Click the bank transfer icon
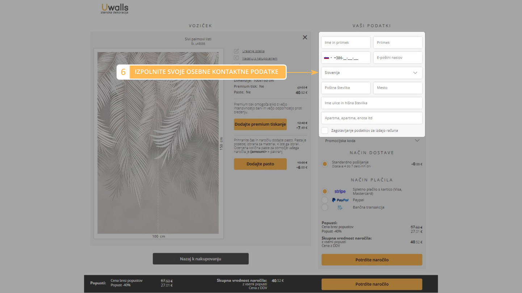522x293 pixels. 340,208
